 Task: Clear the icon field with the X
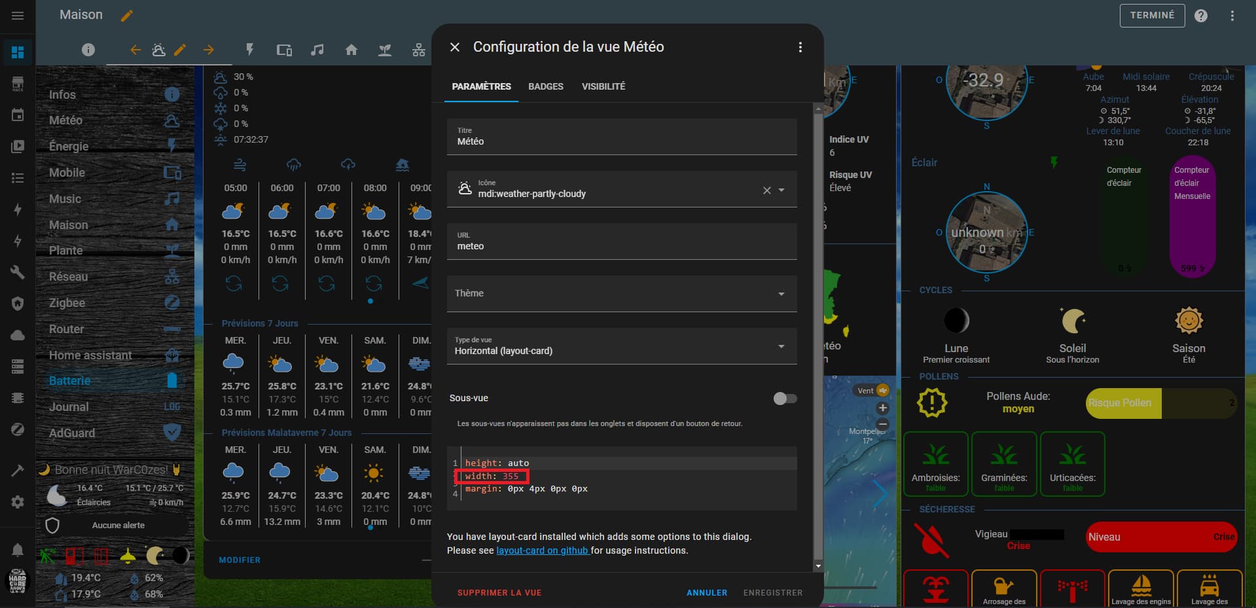click(766, 190)
